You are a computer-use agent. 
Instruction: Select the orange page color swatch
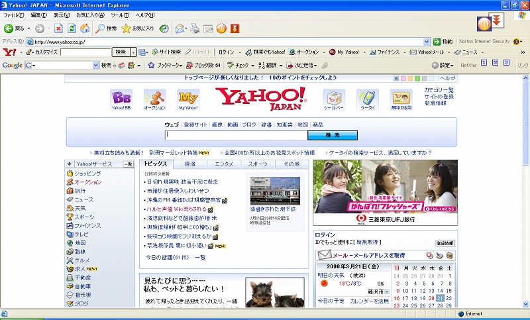(x=410, y=78)
